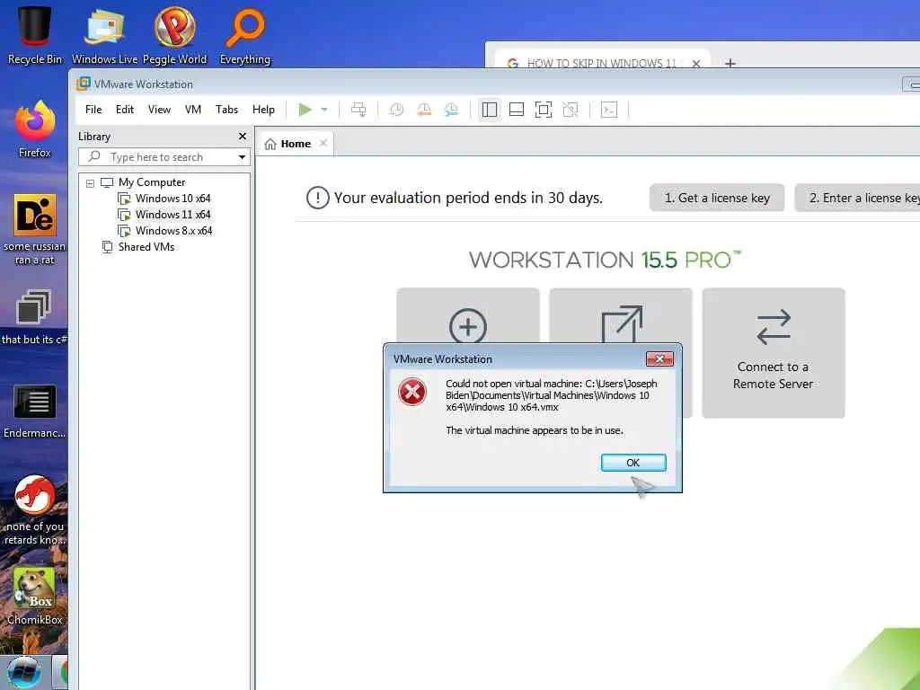Click the Enter Full Screen icon
The height and width of the screenshot is (690, 920).
click(x=544, y=110)
